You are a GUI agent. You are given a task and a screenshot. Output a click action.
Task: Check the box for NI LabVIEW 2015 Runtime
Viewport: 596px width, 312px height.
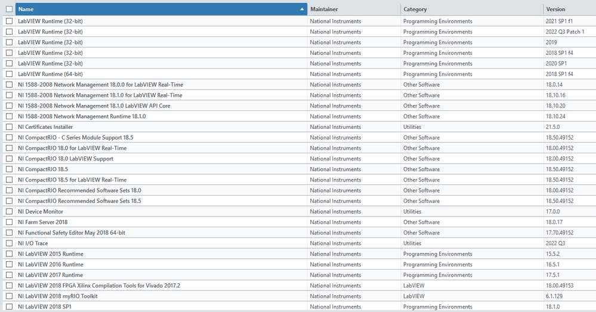click(x=9, y=254)
